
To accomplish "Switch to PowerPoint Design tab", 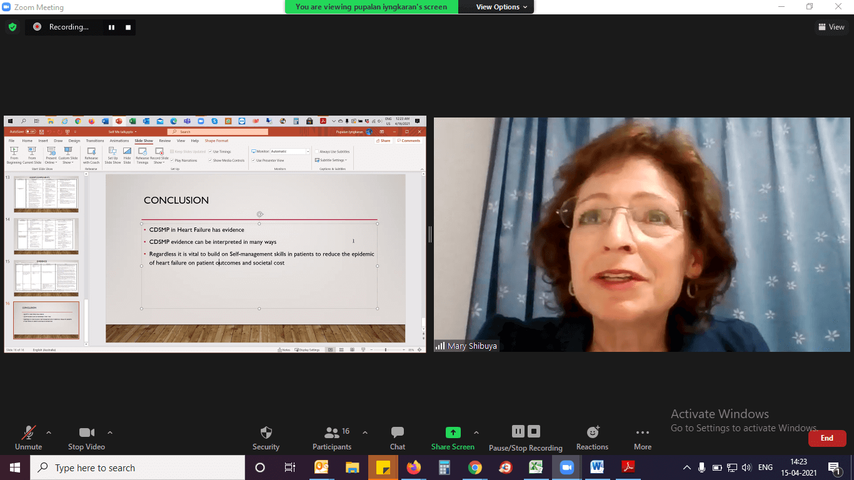I will tap(74, 141).
